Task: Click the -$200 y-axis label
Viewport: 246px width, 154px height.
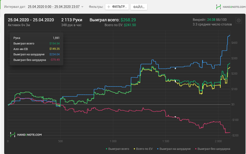Action: [235, 135]
